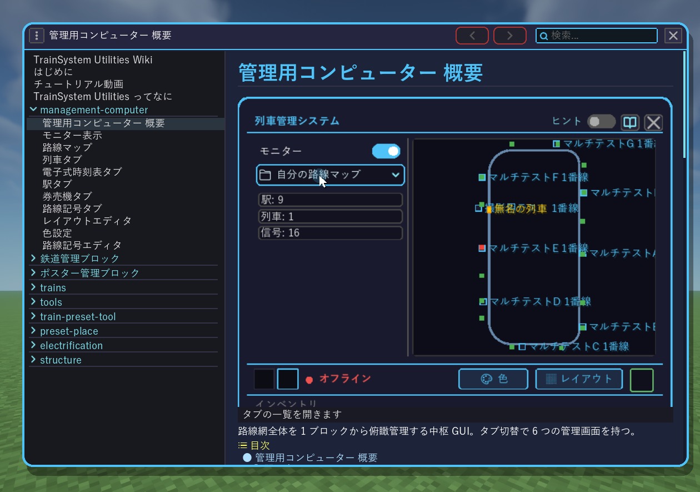The image size is (700, 492).
Task: Open 路線マップ page in sidebar
Action: (67, 148)
